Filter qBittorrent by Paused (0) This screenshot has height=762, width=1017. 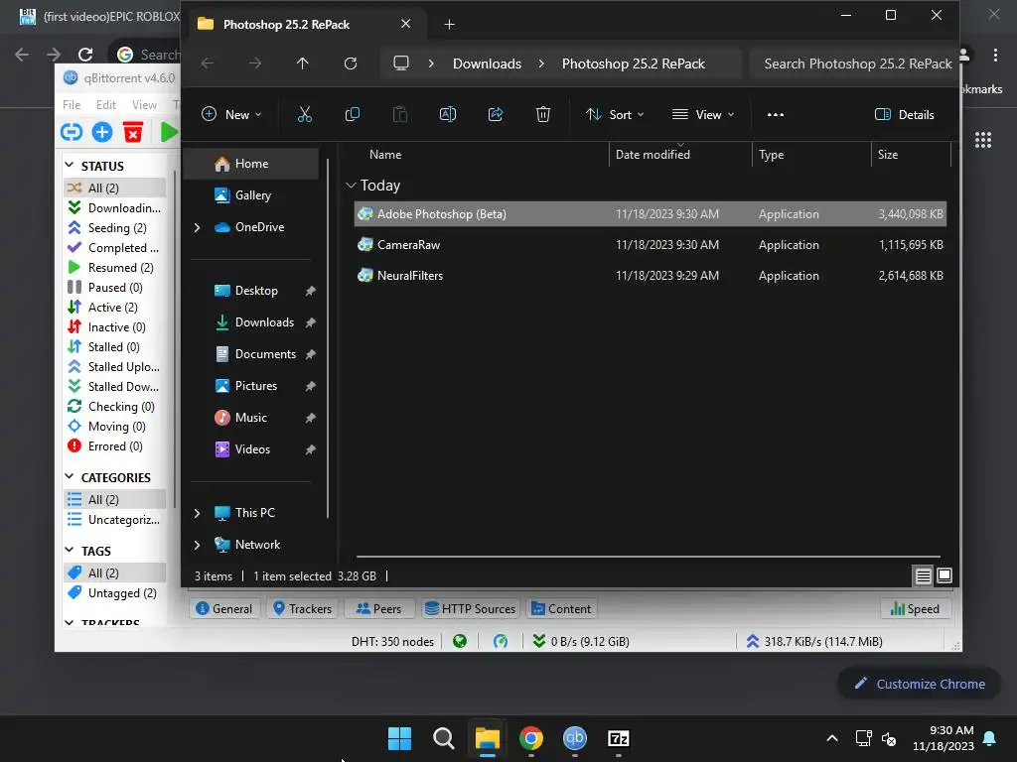(115, 287)
